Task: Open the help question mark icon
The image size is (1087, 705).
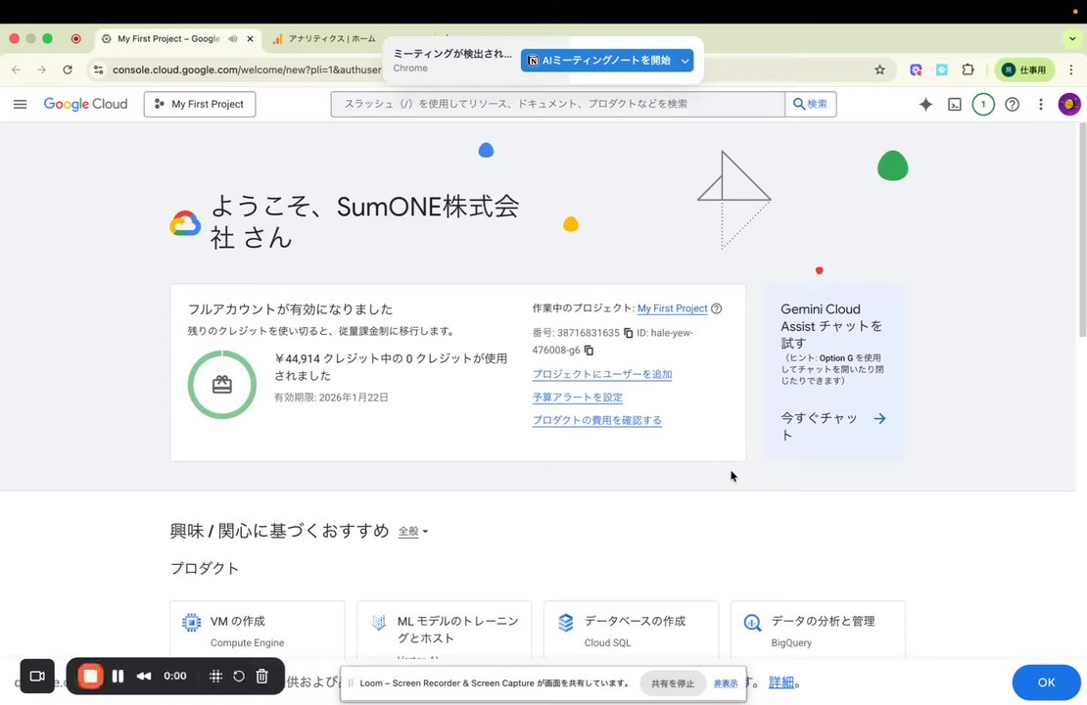Action: [x=1013, y=104]
